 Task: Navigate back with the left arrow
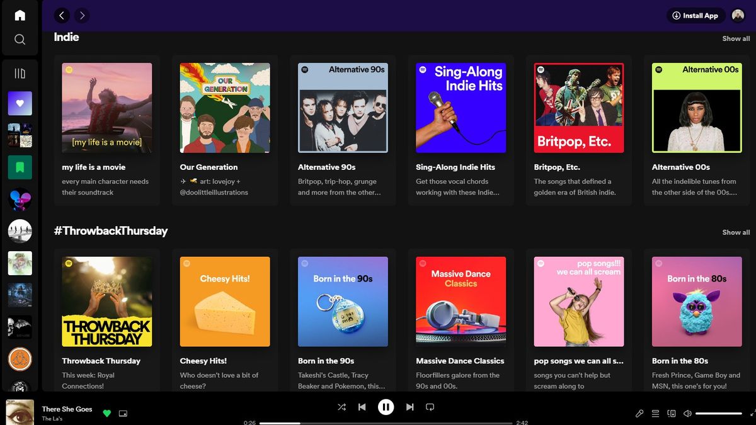pyautogui.click(x=61, y=15)
